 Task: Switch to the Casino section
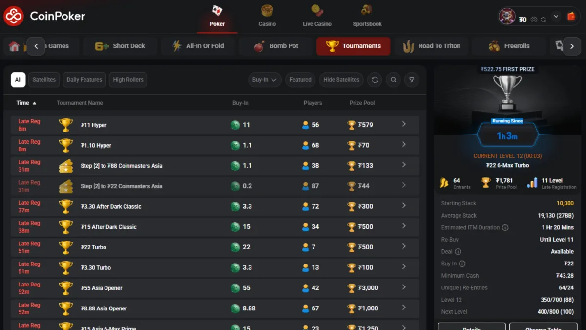tap(267, 16)
